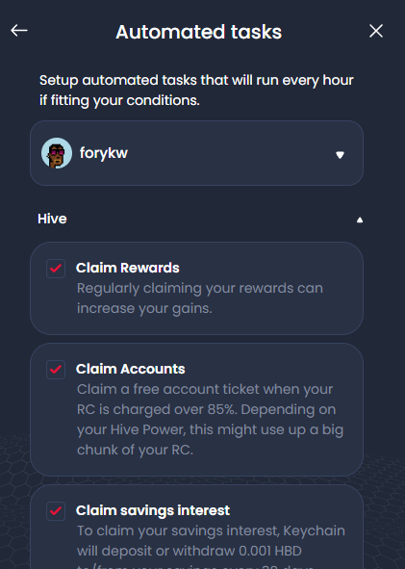405x569 pixels.
Task: Click the Hive section header label
Action: pyautogui.click(x=52, y=219)
